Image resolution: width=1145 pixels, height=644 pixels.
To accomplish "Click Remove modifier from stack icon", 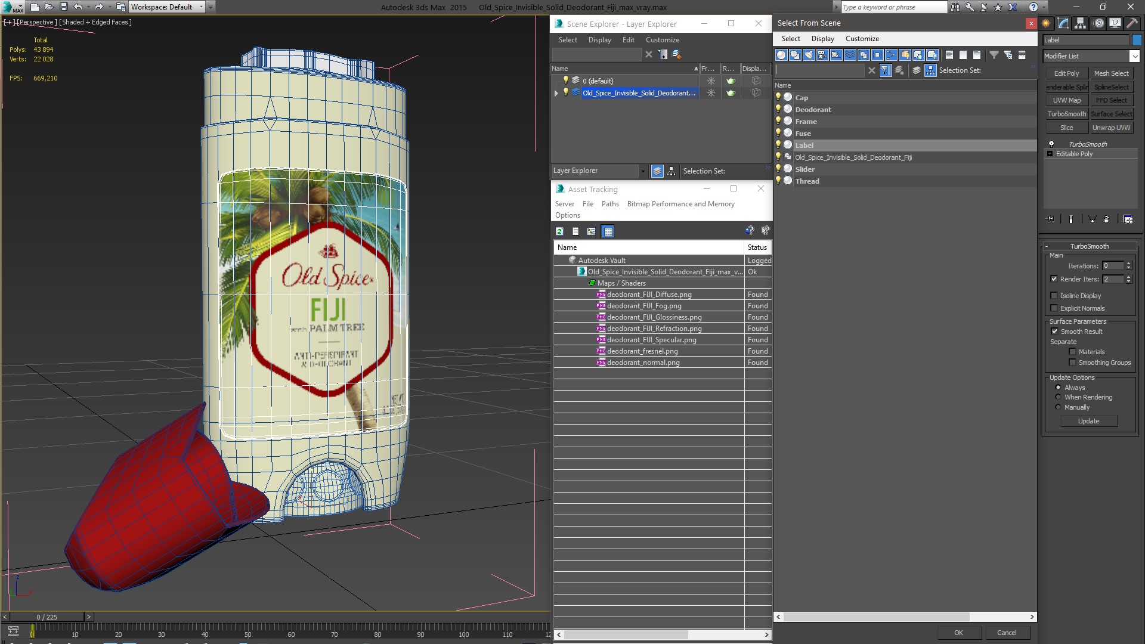I will point(1107,219).
